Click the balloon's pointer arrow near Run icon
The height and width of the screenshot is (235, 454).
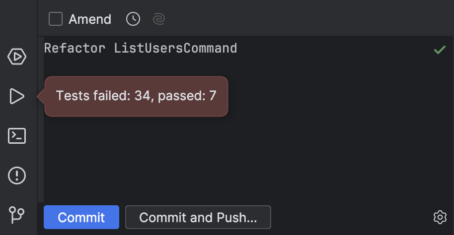click(41, 96)
